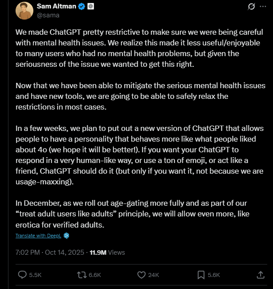Like the post with the heart icon
The width and height of the screenshot is (273, 289).
[141, 275]
